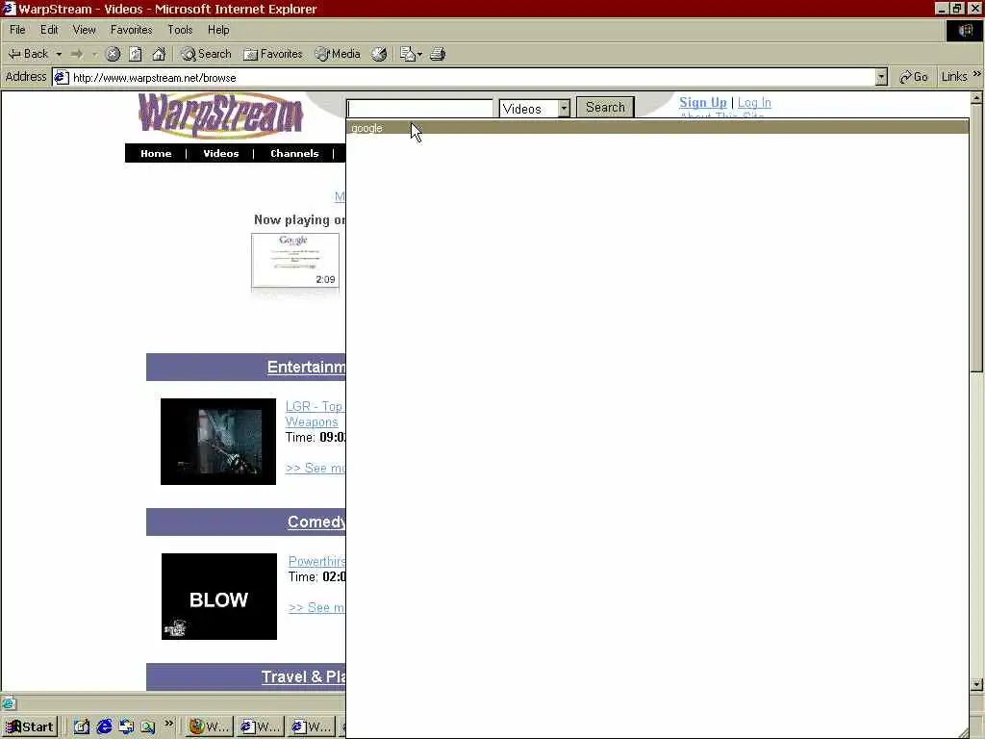Open the Powerthirst video link
The image size is (985, 739).
[x=316, y=561]
